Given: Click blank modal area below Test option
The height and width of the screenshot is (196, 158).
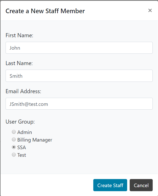Looking at the screenshot, I should [79, 166].
